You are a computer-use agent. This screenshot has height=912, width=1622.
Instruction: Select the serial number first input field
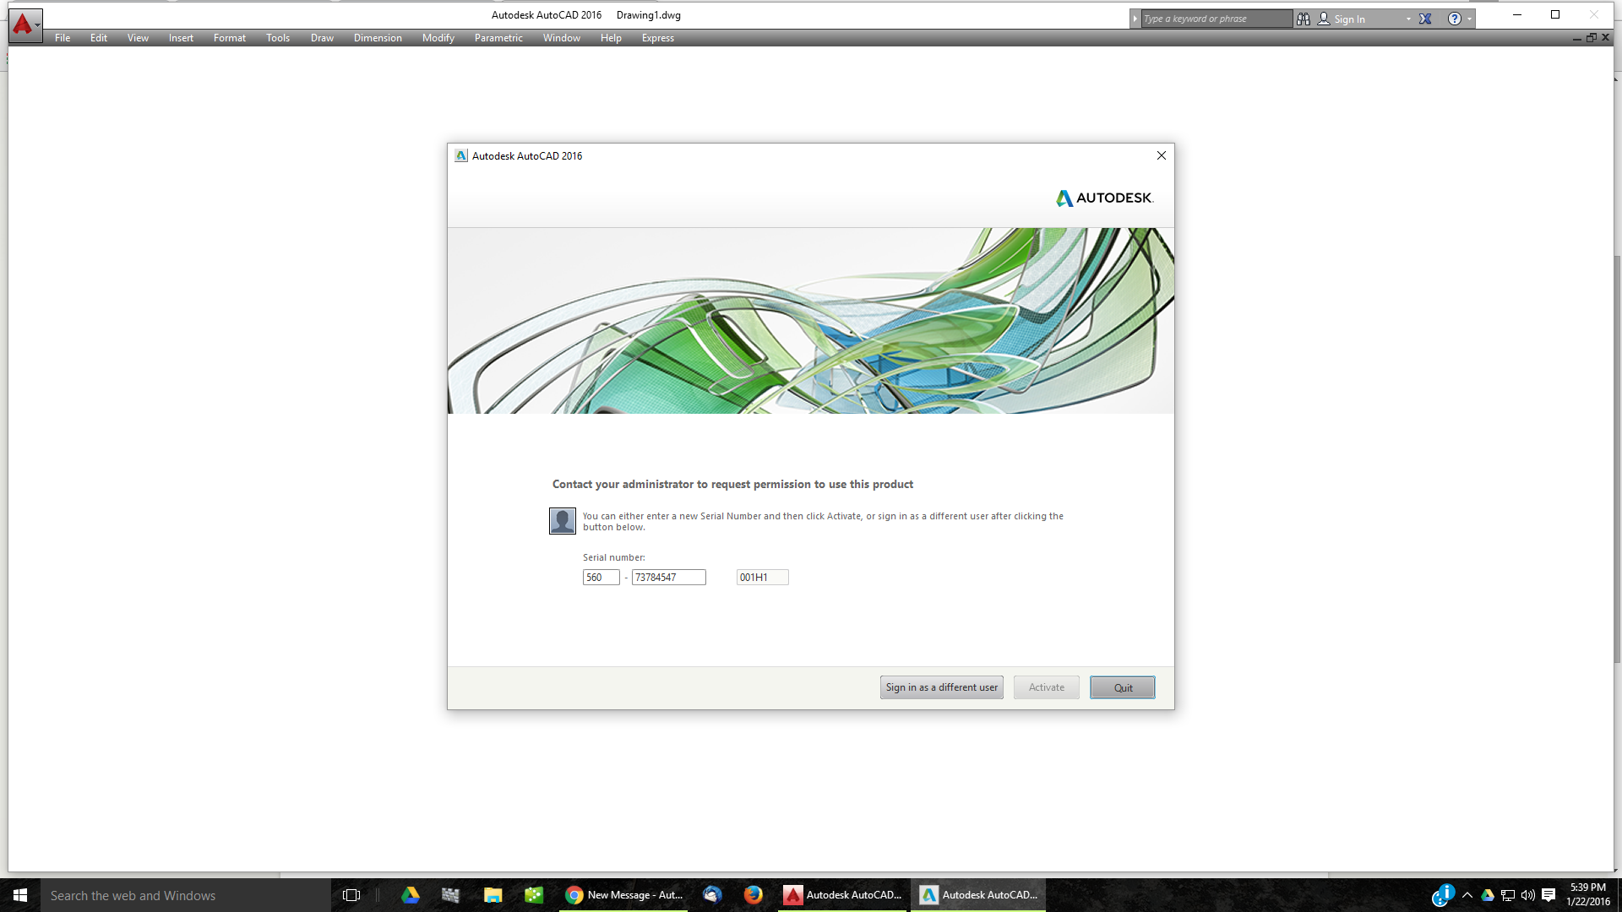[599, 577]
